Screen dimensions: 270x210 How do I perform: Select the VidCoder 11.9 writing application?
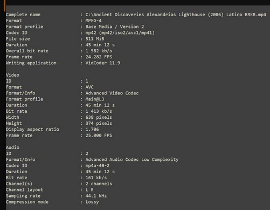pyautogui.click(x=103, y=63)
